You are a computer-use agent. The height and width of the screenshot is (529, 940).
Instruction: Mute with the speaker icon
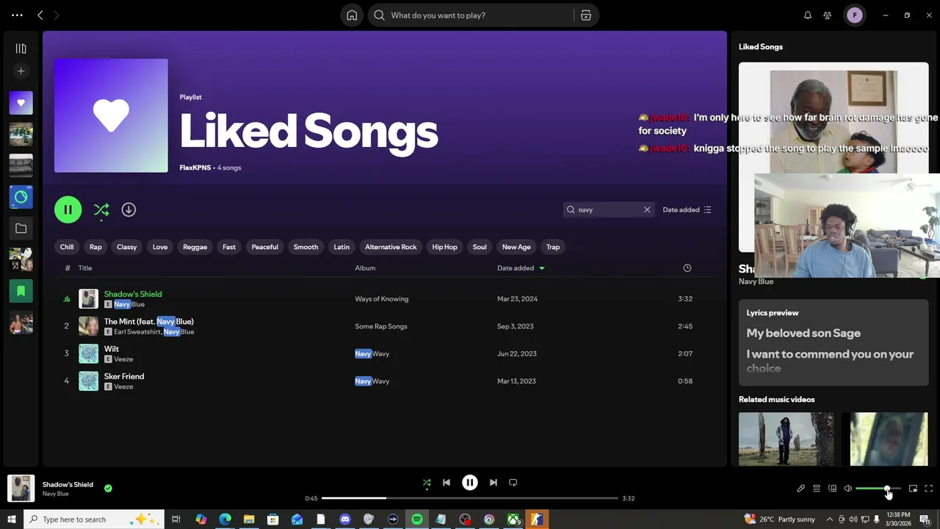pyautogui.click(x=848, y=489)
